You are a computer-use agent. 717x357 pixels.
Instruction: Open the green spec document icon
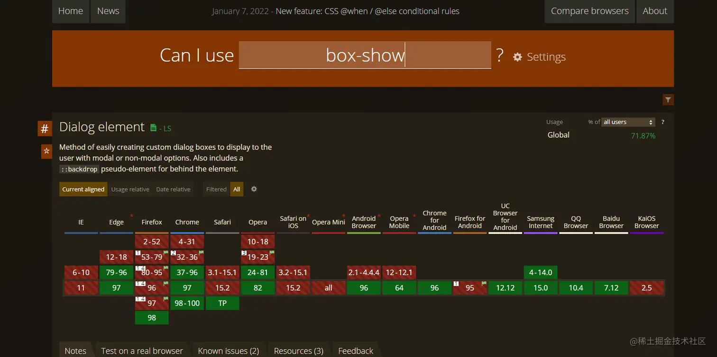[x=153, y=127]
